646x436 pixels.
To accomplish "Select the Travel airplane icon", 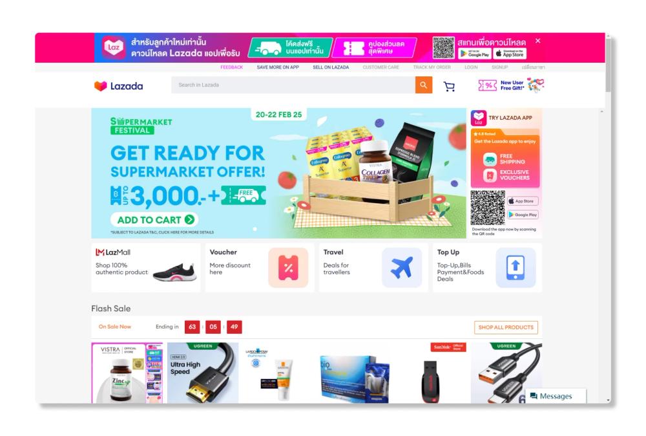I will tap(402, 268).
